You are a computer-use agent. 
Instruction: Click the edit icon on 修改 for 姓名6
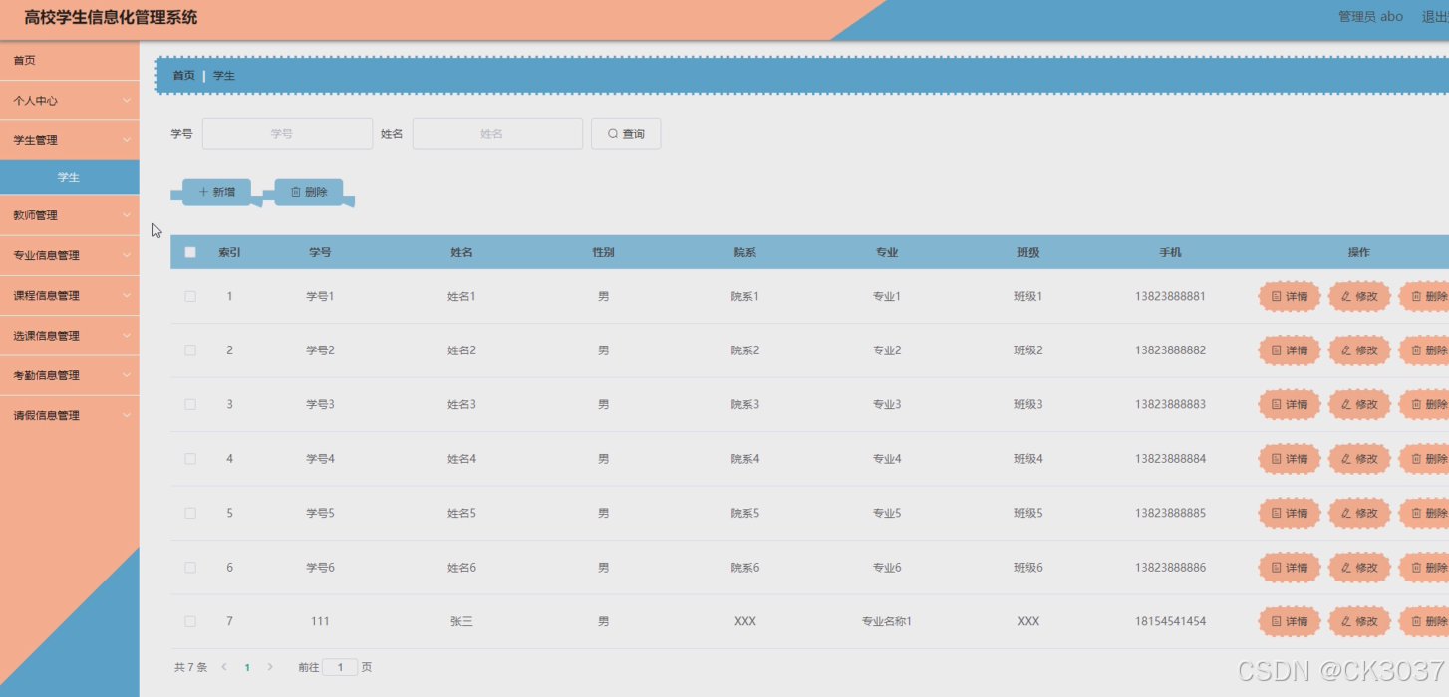(1349, 567)
